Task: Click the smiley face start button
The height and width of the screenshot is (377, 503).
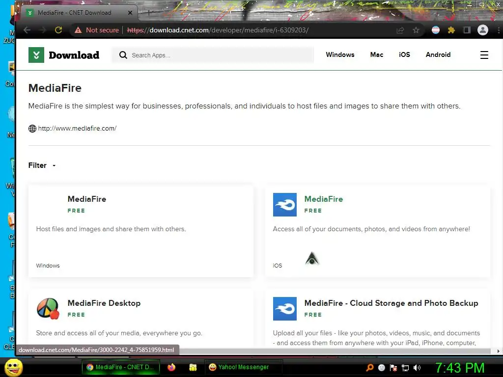Action: click(x=13, y=367)
